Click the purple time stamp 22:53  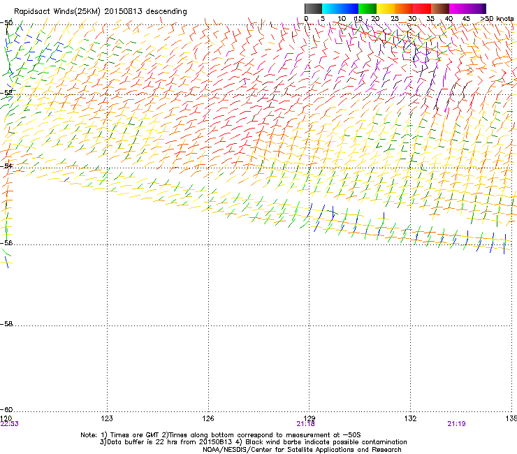click(10, 424)
